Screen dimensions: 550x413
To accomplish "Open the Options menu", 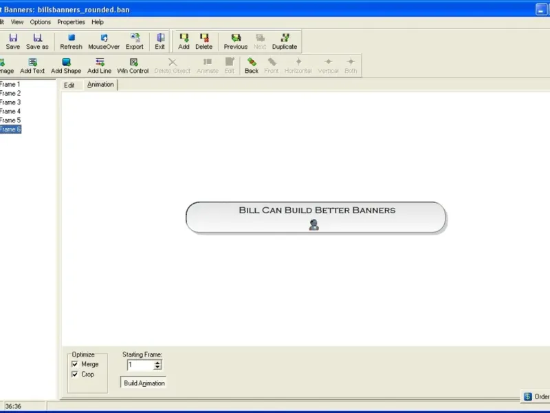I will 41,22.
